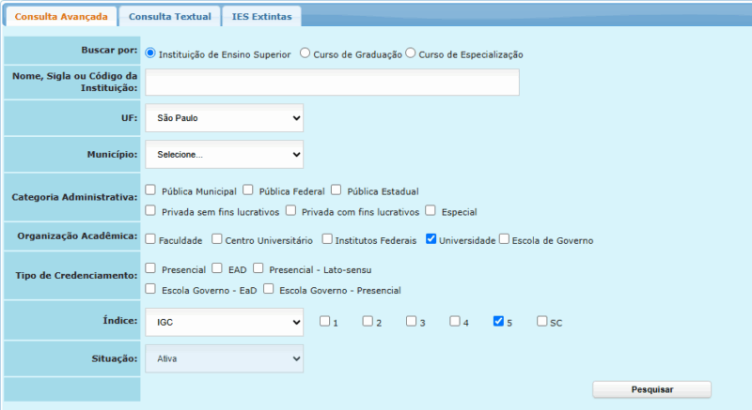Check index value 4 checkbox
Viewport: 752px width, 410px height.
(x=455, y=321)
